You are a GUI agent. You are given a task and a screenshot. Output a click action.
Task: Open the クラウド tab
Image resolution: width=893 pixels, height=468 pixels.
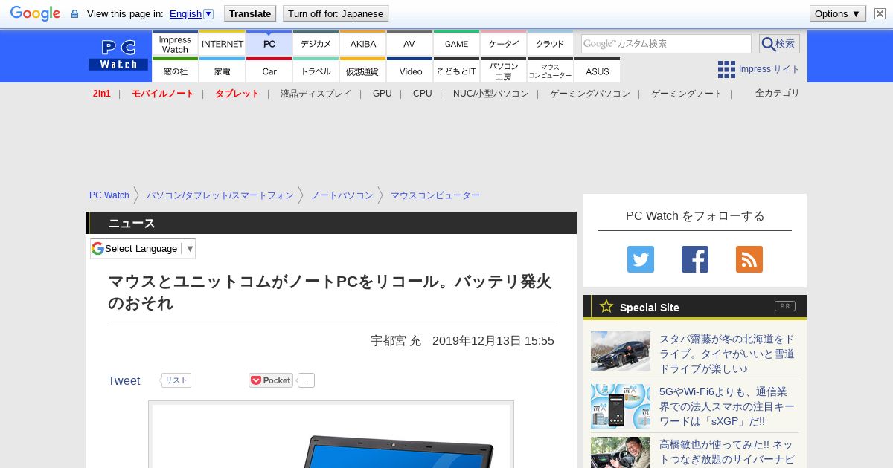[x=551, y=44]
